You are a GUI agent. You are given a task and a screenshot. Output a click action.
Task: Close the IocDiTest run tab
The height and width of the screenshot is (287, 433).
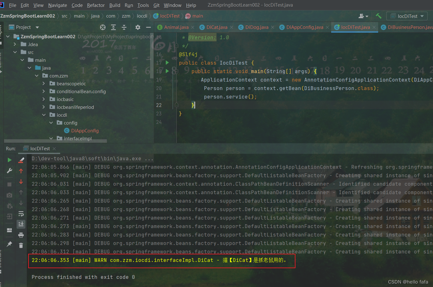pyautogui.click(x=54, y=149)
